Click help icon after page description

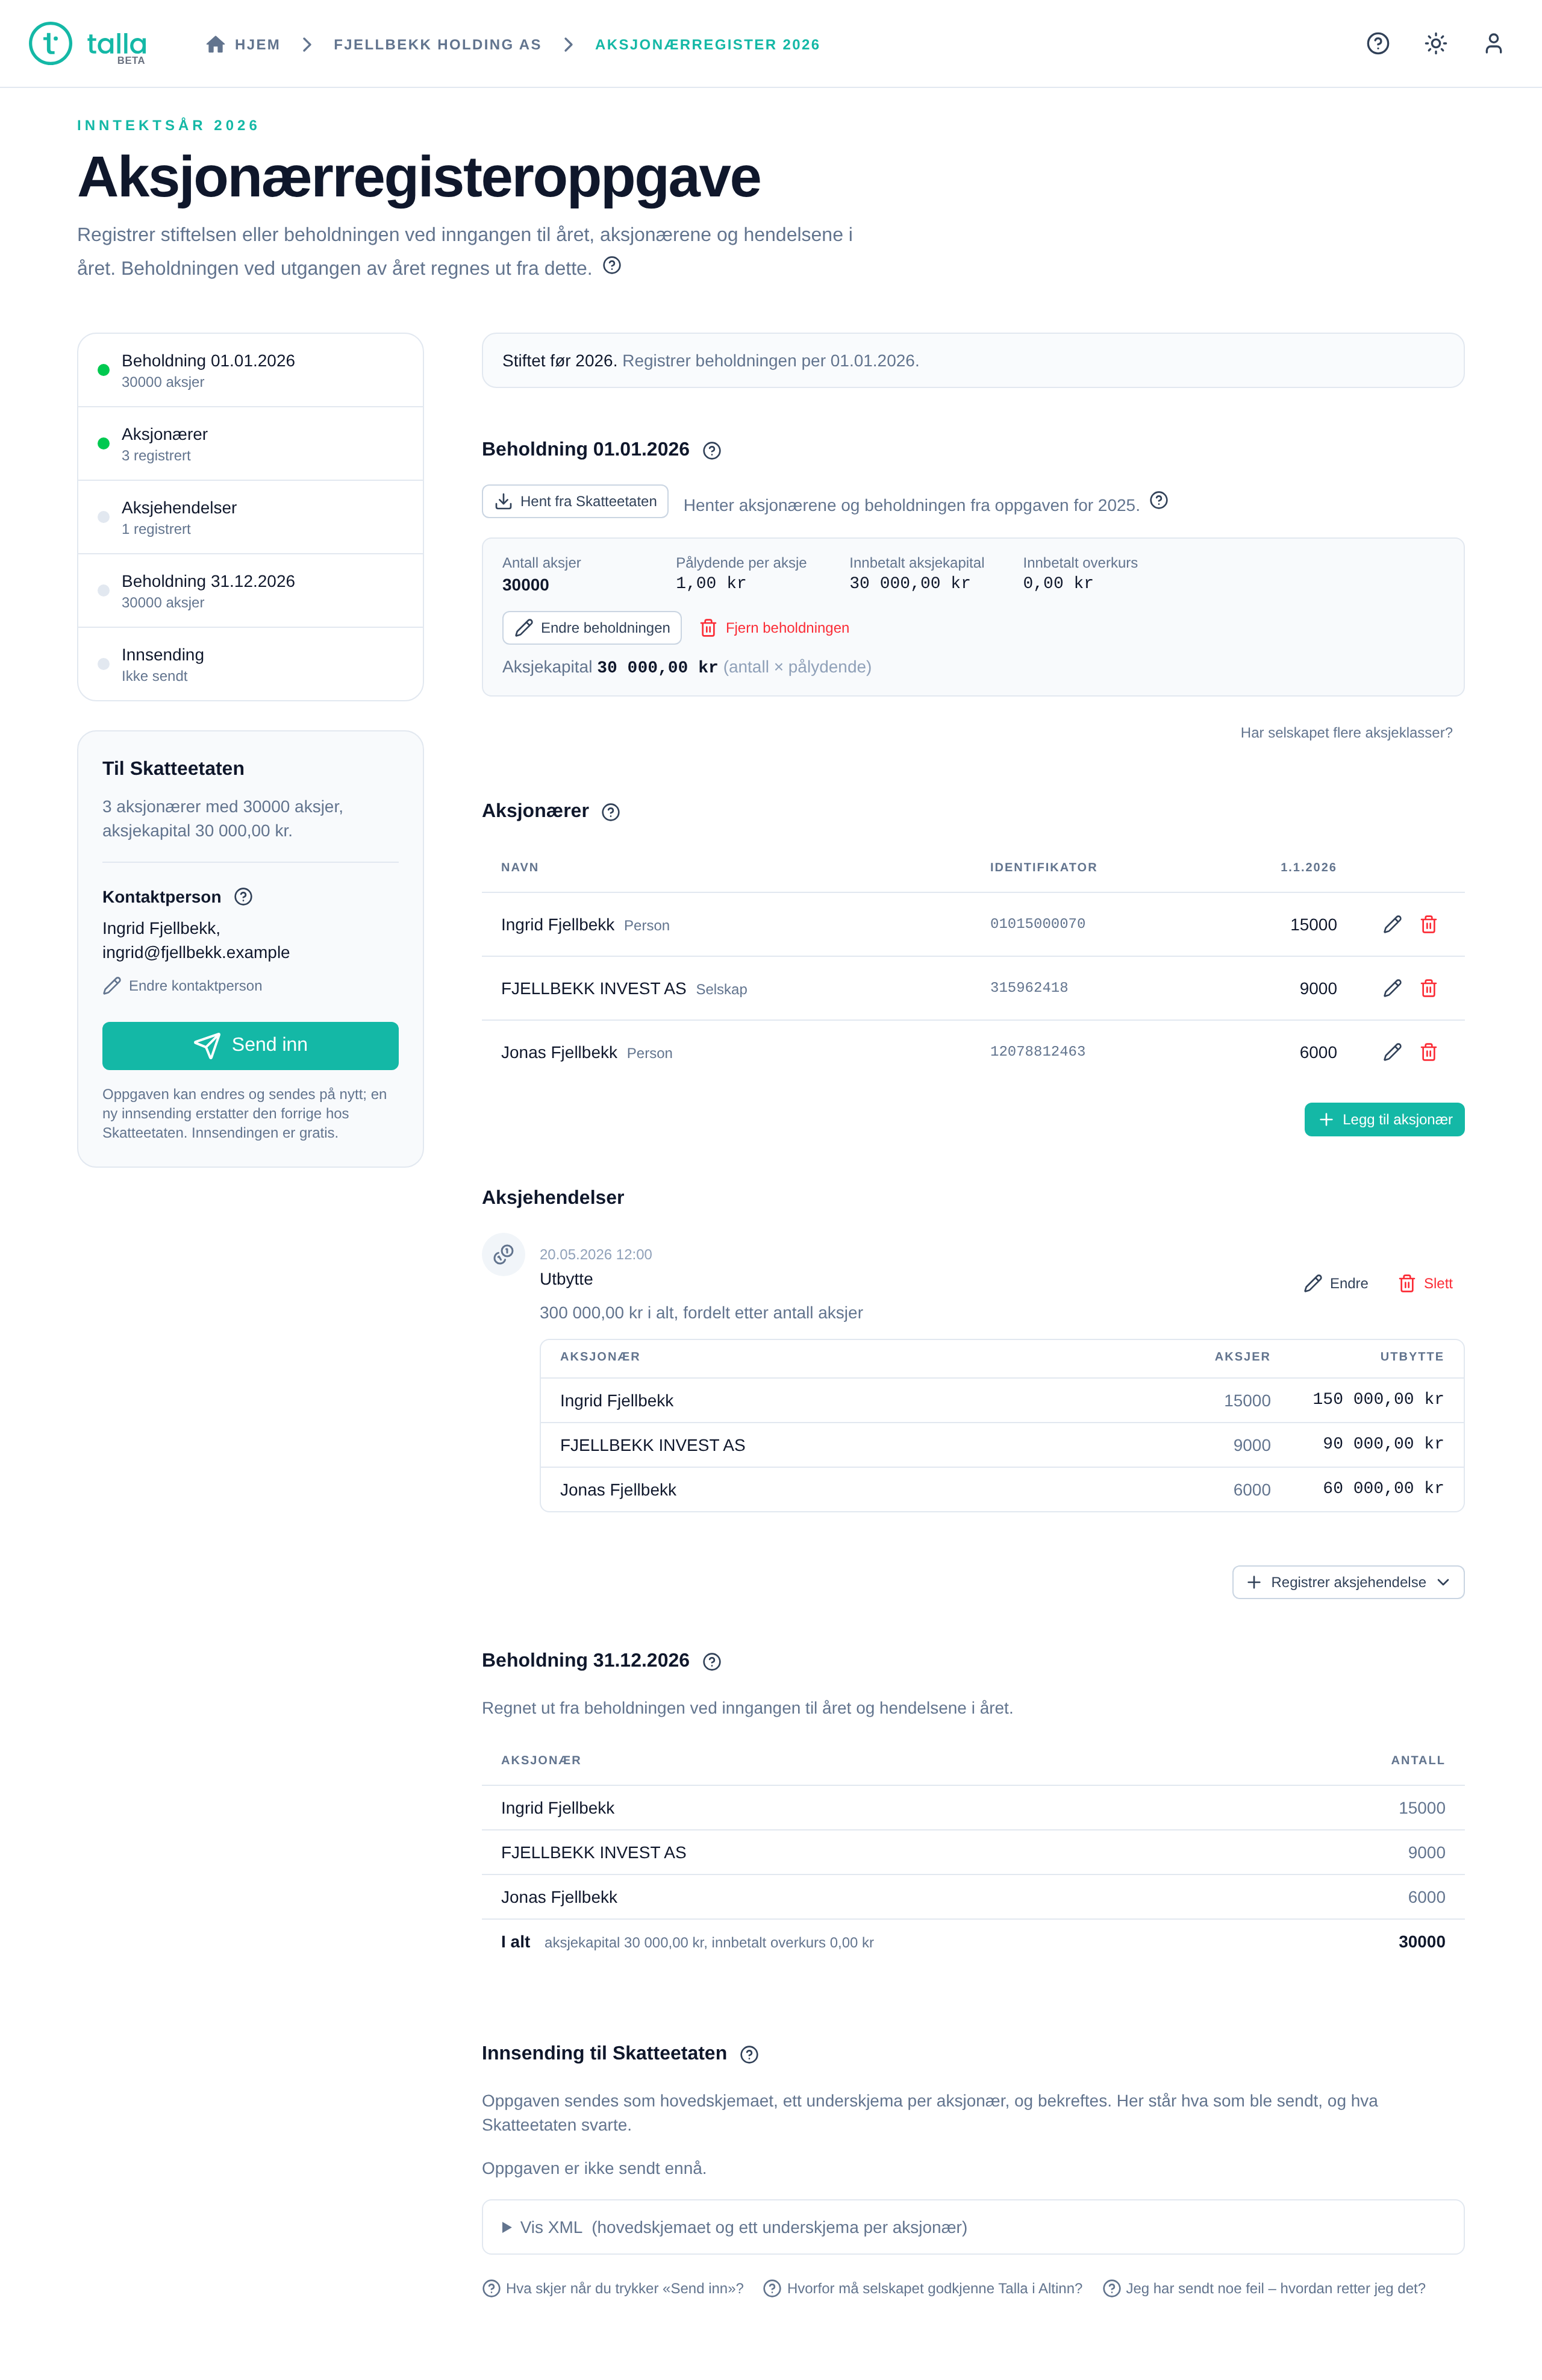click(x=612, y=265)
